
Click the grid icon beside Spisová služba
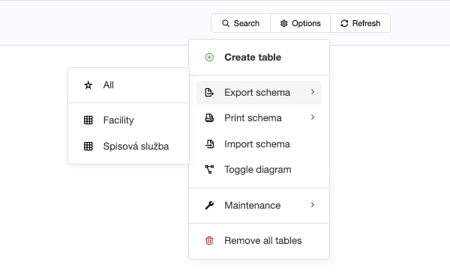88,147
